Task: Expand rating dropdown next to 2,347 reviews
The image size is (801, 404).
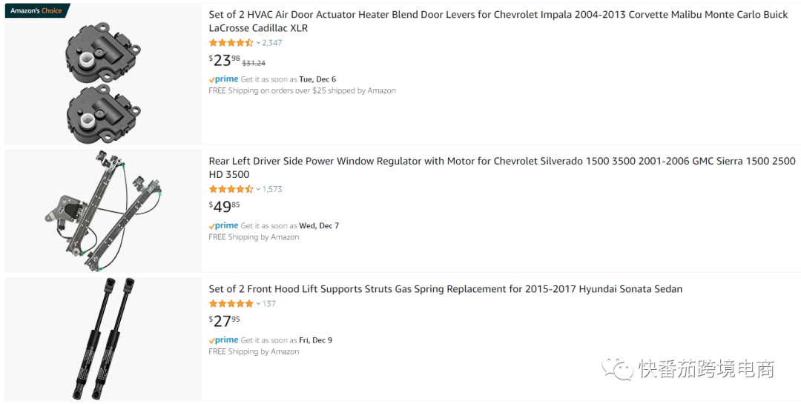Action: tap(258, 43)
